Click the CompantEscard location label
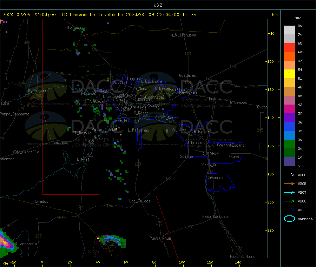Viewport: 316px width, 267px height. pyautogui.click(x=231, y=145)
